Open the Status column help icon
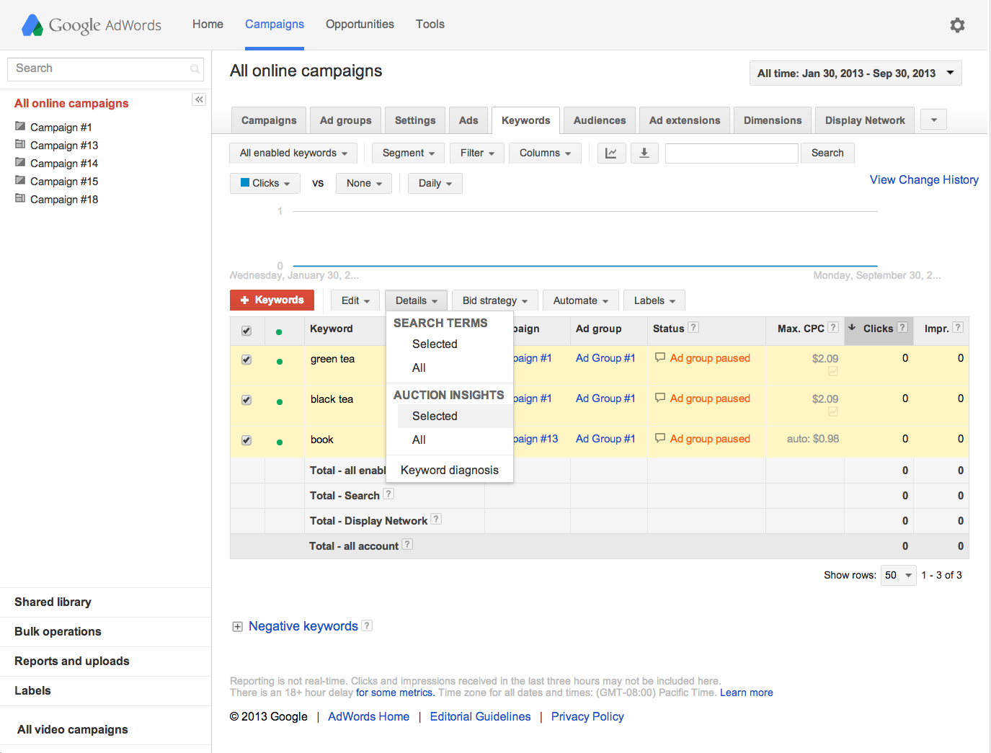 tap(693, 327)
